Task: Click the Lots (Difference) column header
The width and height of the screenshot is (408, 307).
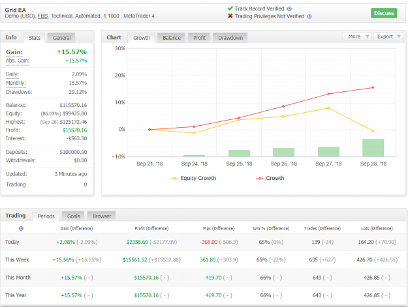Action: click(377, 229)
